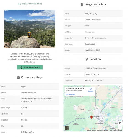Click the Google logo on the map
This screenshot has width=128, height=137.
coord(93,129)
